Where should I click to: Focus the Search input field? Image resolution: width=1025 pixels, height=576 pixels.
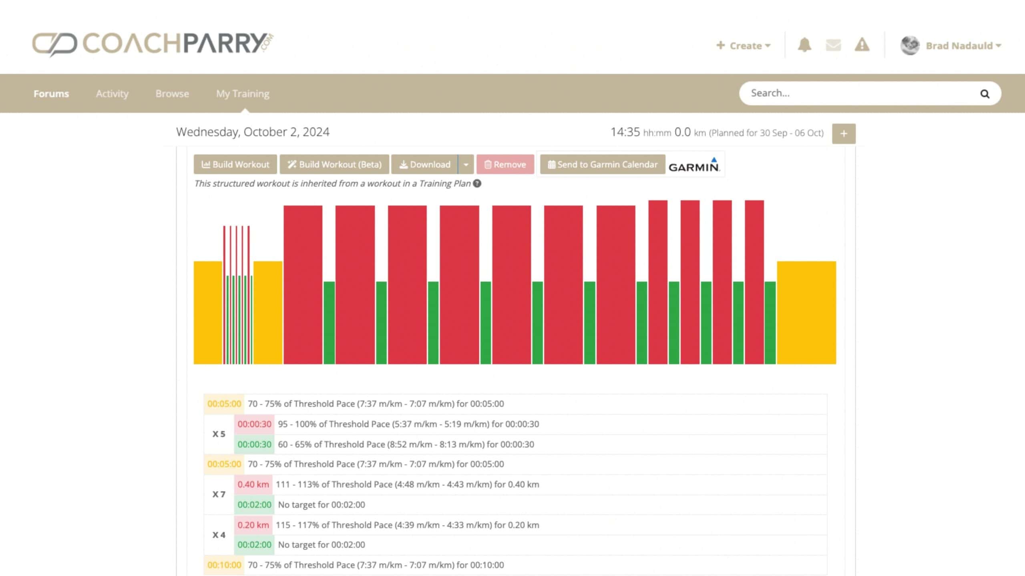pos(857,94)
